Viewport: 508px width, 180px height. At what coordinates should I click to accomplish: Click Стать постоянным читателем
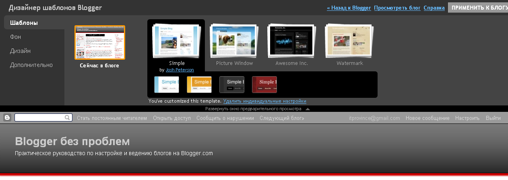coord(112,118)
